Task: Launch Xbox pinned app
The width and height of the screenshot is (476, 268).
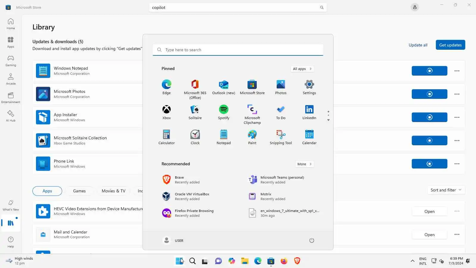Action: click(167, 112)
